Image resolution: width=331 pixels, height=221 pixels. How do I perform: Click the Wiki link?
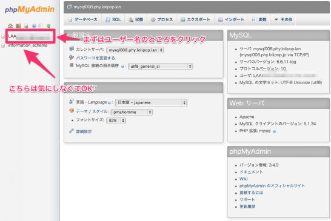(243, 179)
